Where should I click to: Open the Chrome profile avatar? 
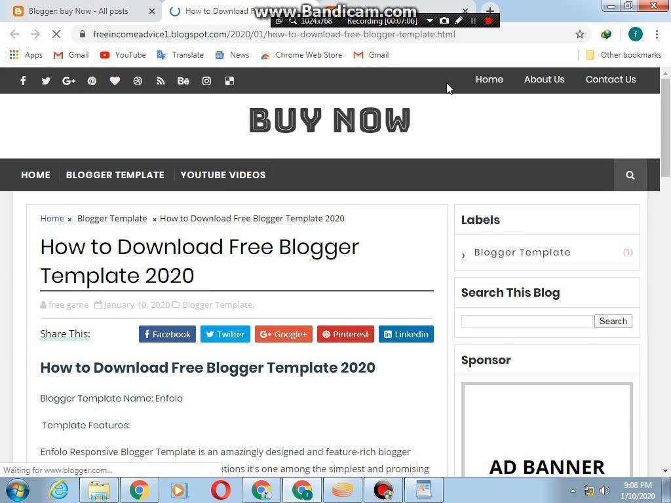point(636,34)
